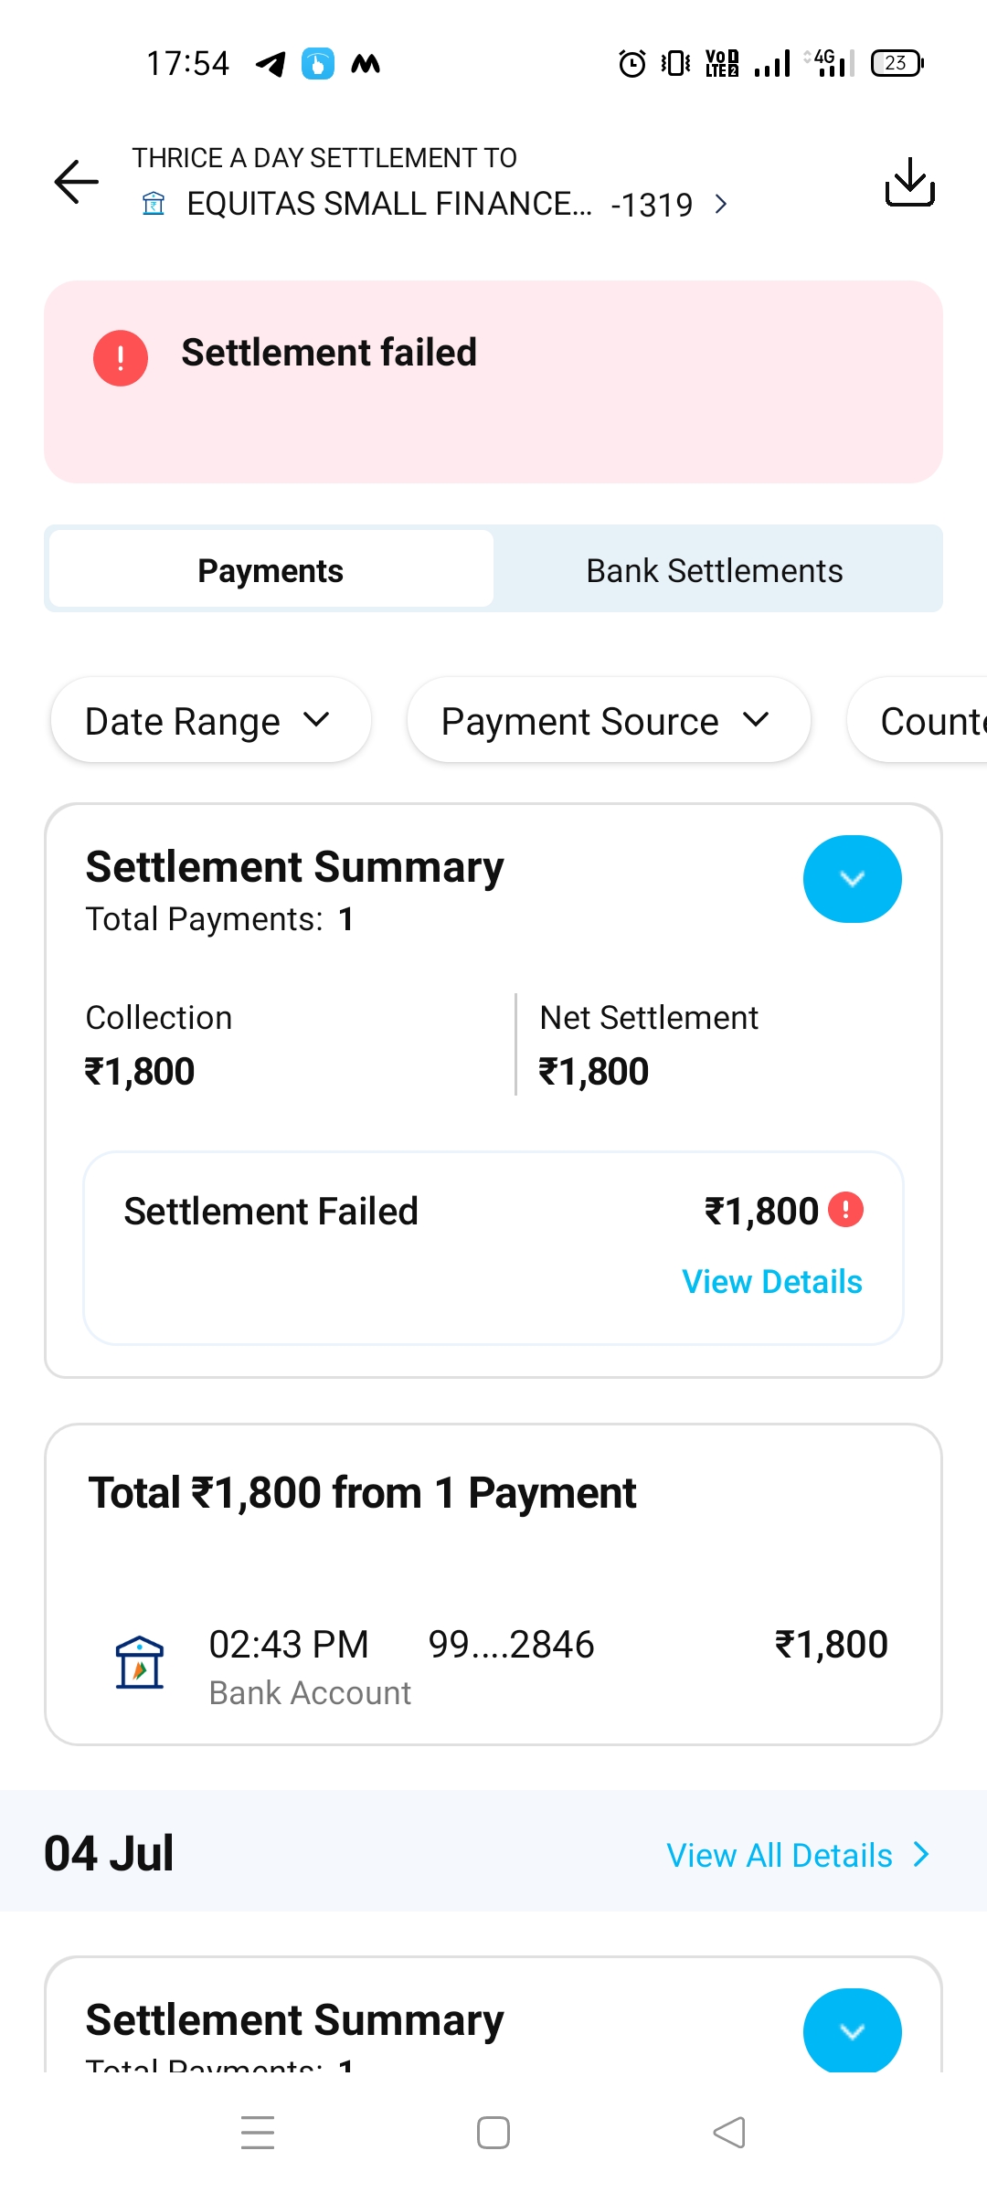The width and height of the screenshot is (987, 2193).
Task: Open View All Details for 04 Jul
Action: (x=797, y=1855)
